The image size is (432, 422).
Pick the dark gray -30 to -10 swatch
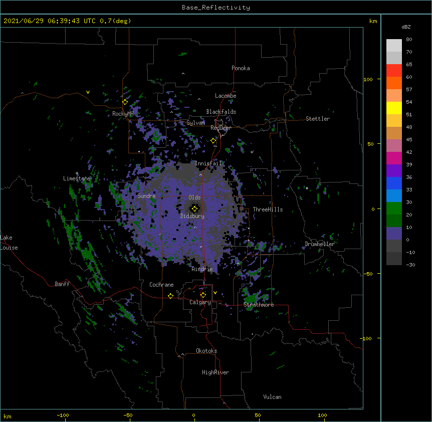coord(394,259)
